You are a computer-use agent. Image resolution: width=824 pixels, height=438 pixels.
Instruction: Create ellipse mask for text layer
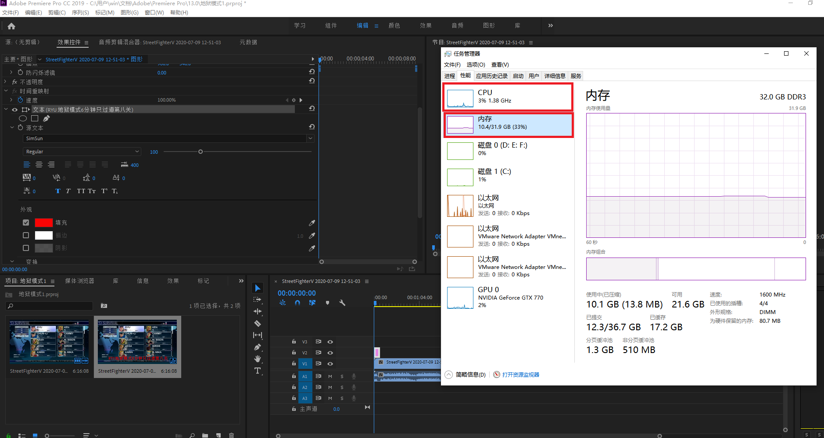(23, 118)
